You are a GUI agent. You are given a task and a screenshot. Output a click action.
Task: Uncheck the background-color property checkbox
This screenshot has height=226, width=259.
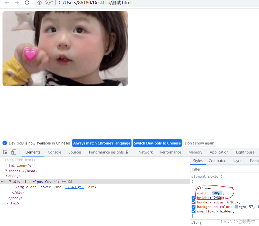(x=193, y=207)
